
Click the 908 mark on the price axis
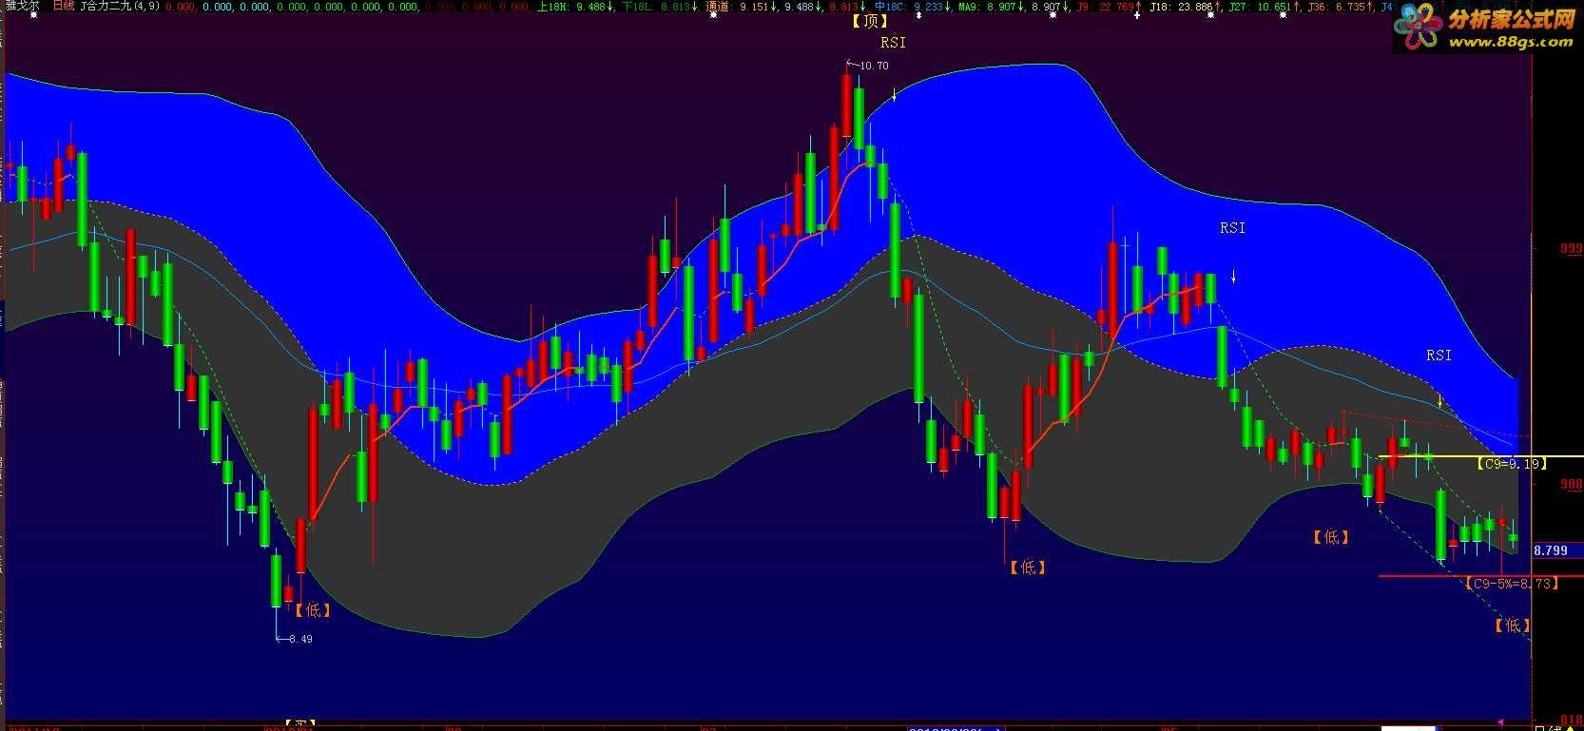[x=1571, y=484]
